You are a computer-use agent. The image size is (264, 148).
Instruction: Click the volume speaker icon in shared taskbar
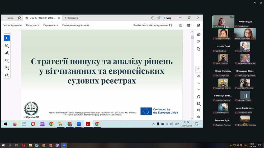[171, 124]
